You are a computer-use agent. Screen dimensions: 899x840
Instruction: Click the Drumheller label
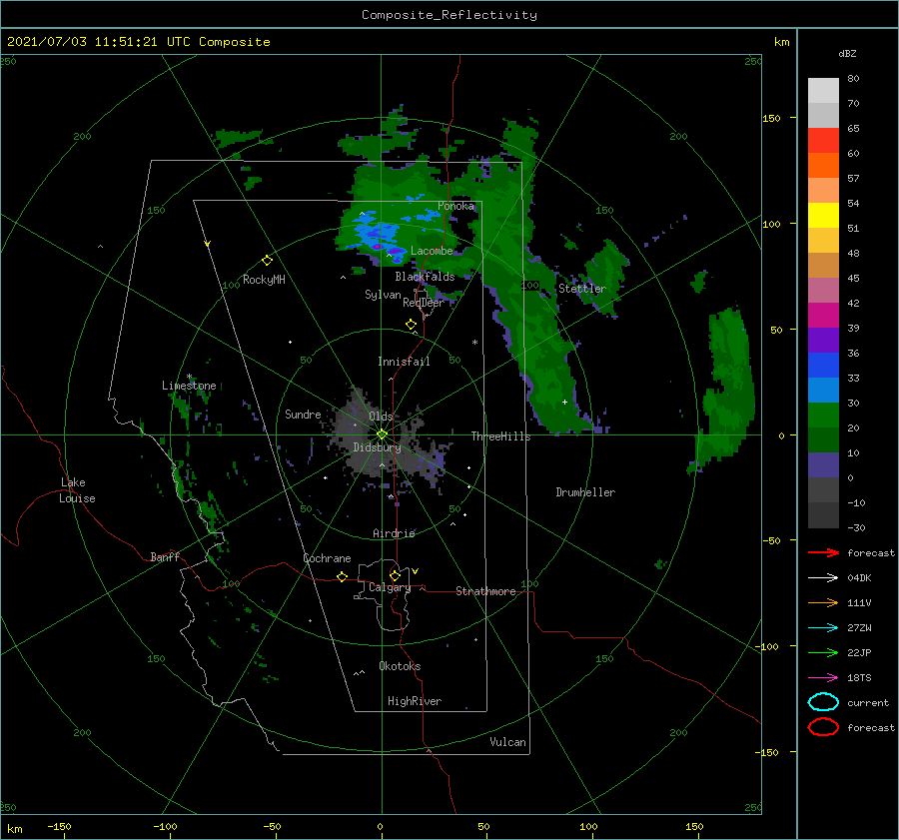pyautogui.click(x=585, y=492)
